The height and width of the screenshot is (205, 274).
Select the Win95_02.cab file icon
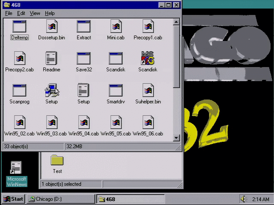(x=20, y=122)
